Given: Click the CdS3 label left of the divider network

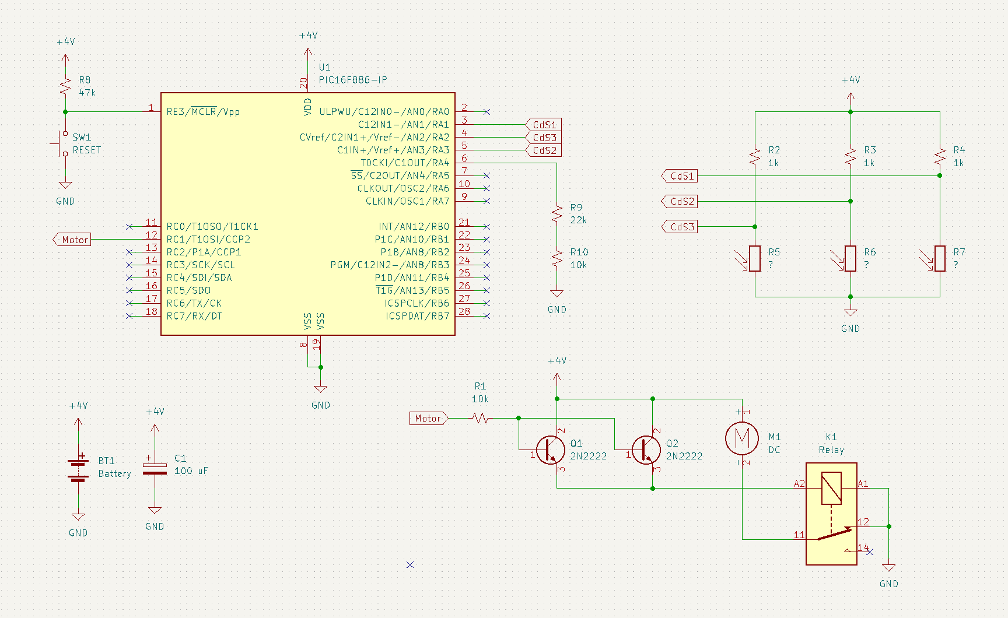Looking at the screenshot, I should [x=680, y=227].
